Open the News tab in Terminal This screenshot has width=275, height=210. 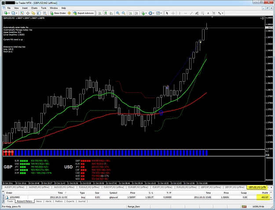pyautogui.click(x=39, y=201)
